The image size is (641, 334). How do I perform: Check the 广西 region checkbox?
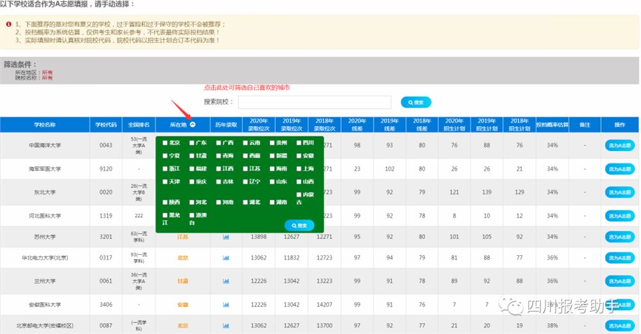click(x=219, y=143)
